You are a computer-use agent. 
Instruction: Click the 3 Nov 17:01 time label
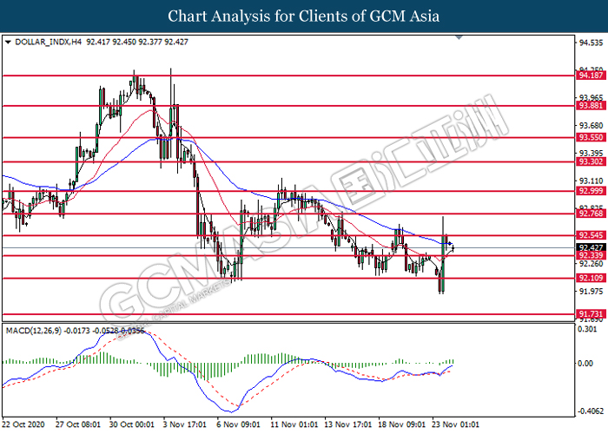pyautogui.click(x=184, y=424)
